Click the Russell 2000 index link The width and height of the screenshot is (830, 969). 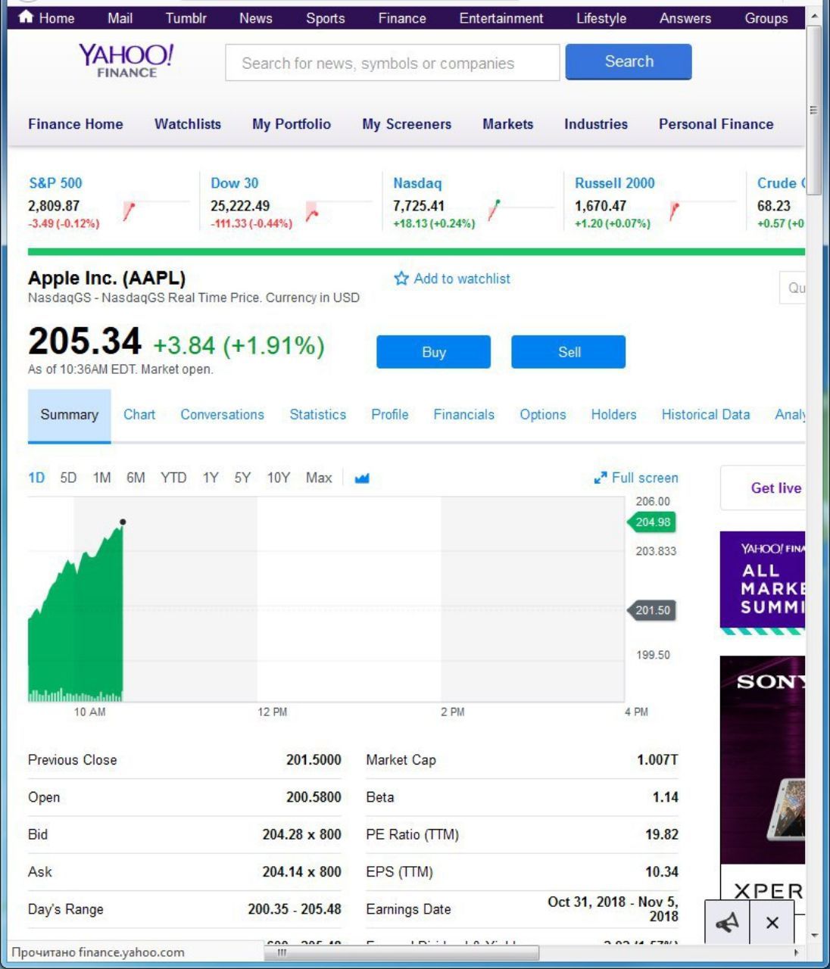tap(614, 183)
